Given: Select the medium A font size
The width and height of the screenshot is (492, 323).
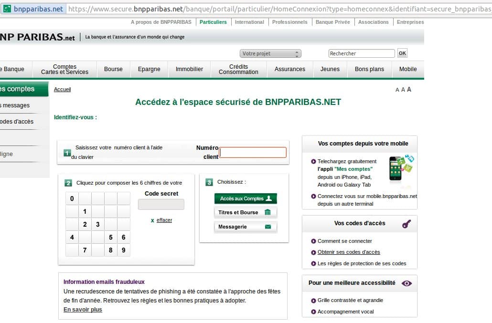Looking at the screenshot, I should (x=403, y=90).
